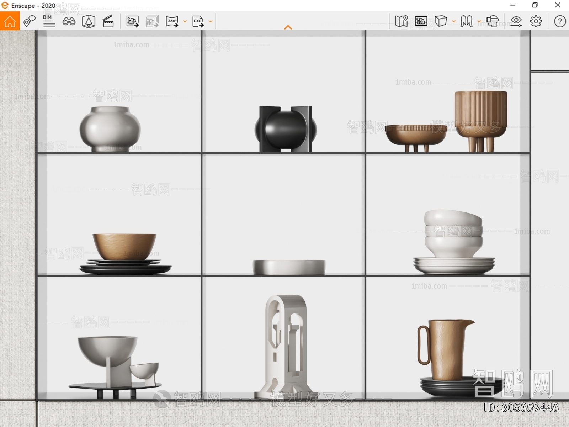569x427 pixels.
Task: Toggle the rendering window picture icon
Action: [x=421, y=21]
